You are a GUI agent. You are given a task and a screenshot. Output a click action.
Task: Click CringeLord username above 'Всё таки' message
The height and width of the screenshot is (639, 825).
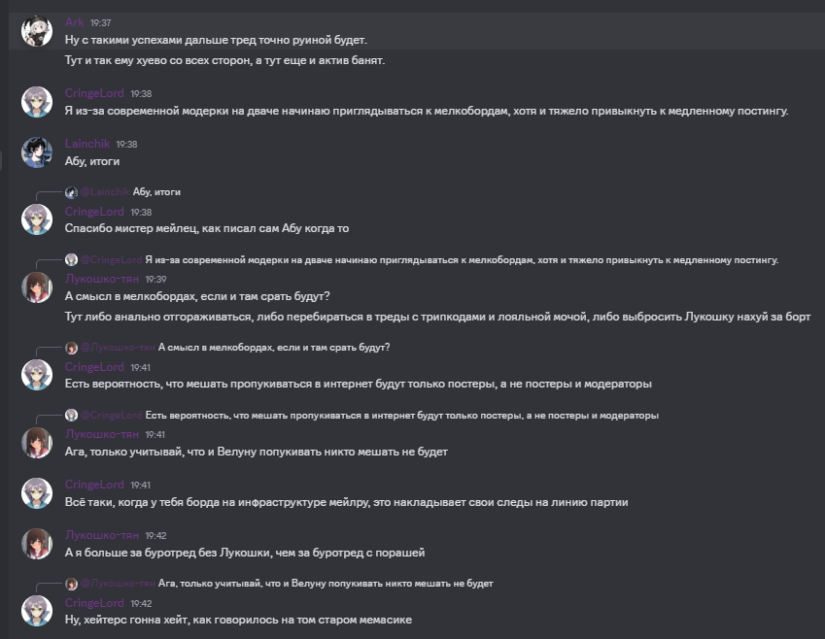[x=94, y=485]
